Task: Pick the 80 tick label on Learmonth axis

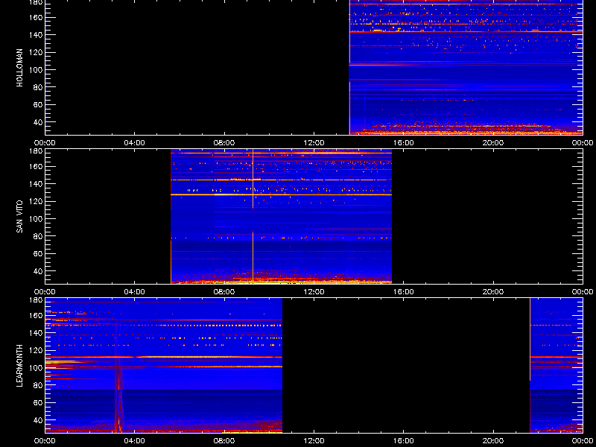Action: click(38, 385)
